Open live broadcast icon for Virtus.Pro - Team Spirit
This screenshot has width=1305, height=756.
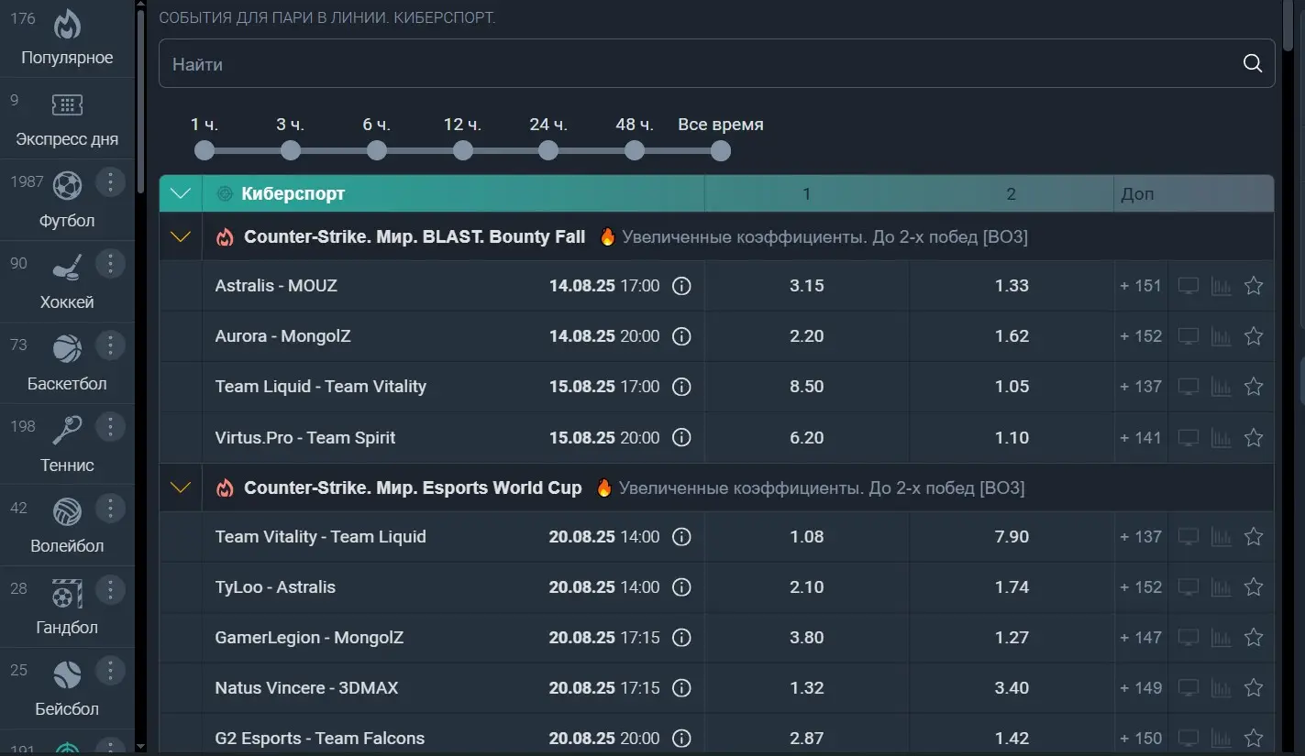[1189, 438]
